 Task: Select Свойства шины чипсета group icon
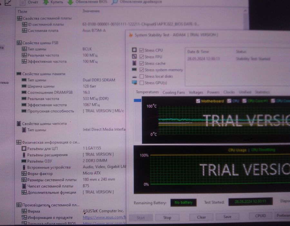tap(19, 123)
